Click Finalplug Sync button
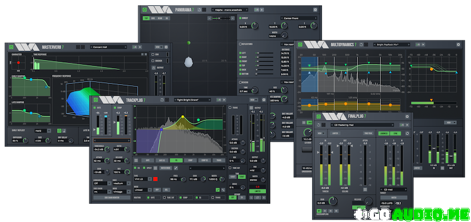Screen dimensions: 471x222 (396, 133)
